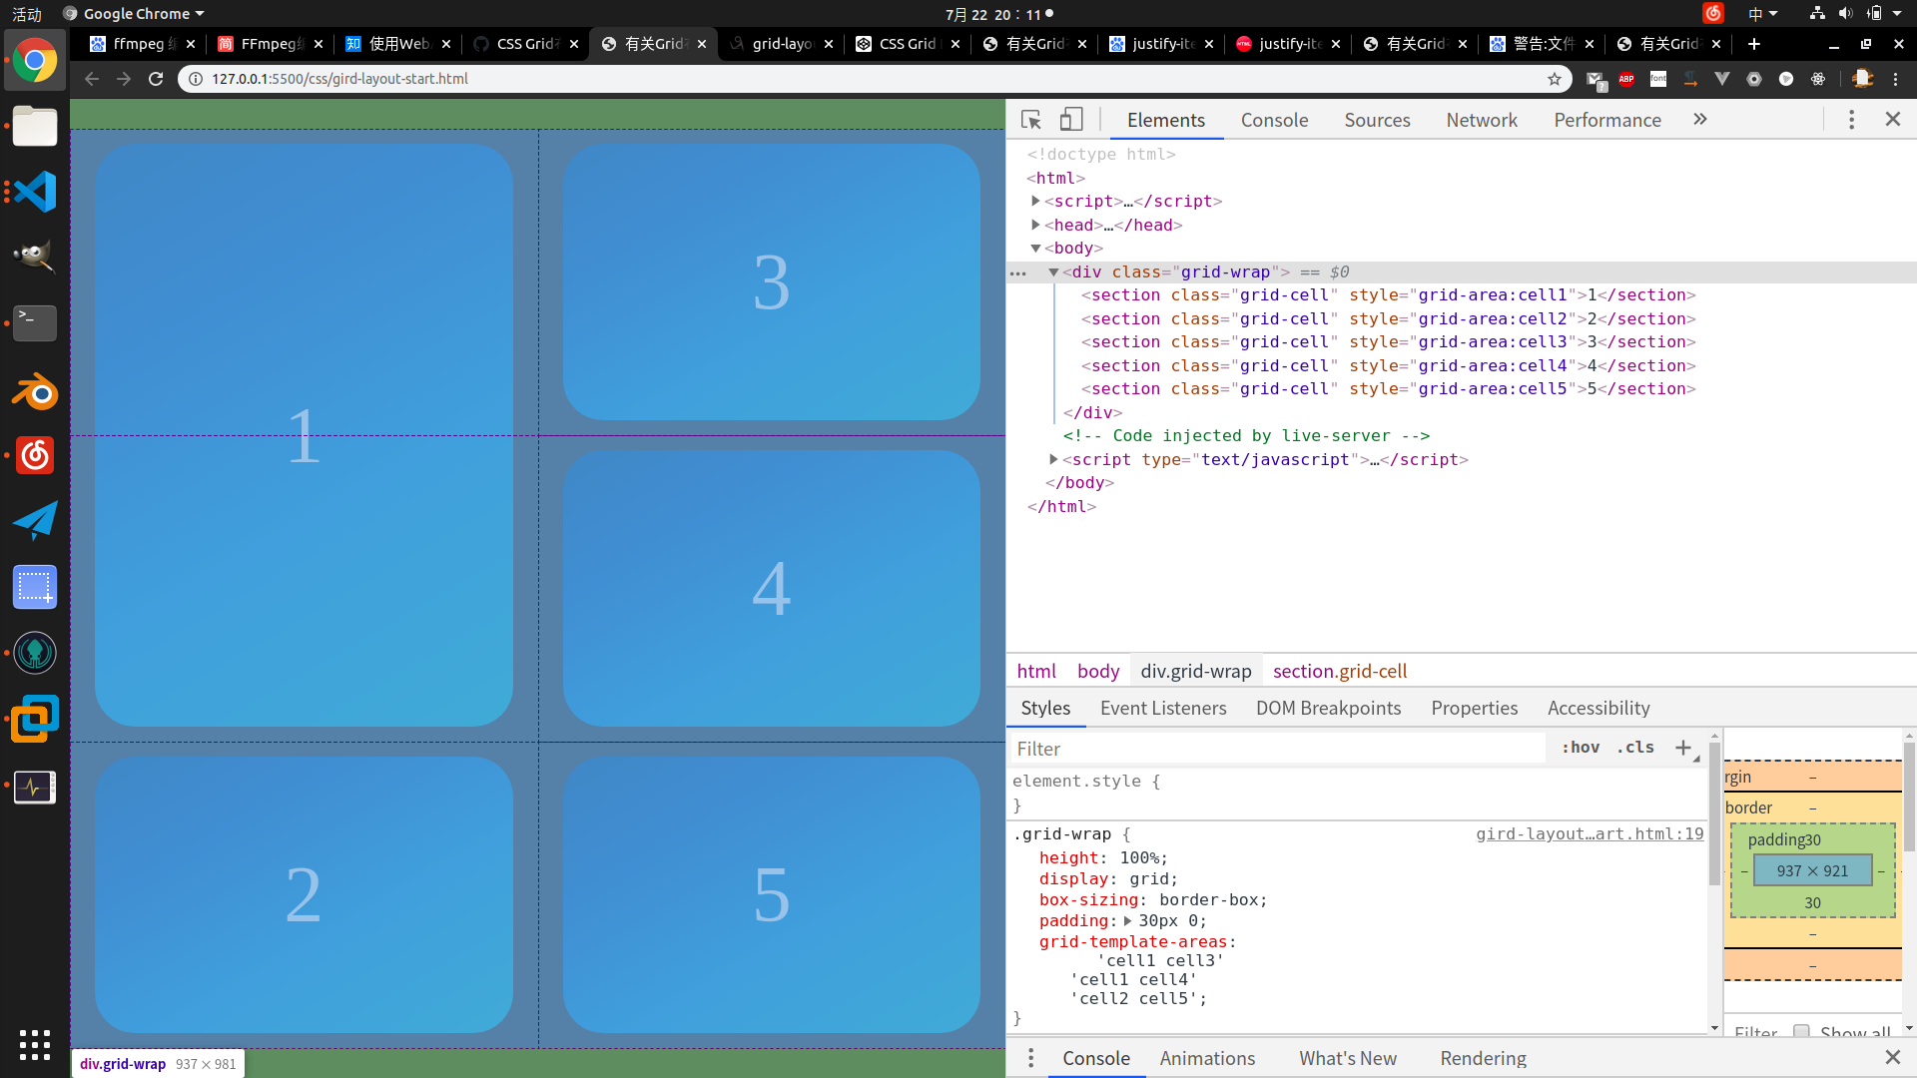Open the React DevTools extension icon

[x=1818, y=79]
